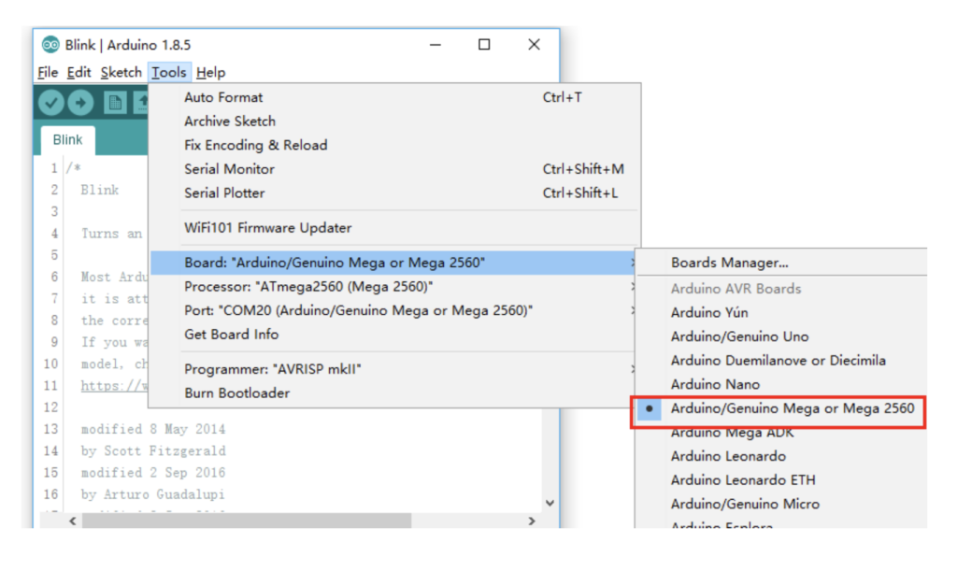The height and width of the screenshot is (571, 957).
Task: Select Arduino Duemilanove or Diecimila board
Action: [781, 360]
